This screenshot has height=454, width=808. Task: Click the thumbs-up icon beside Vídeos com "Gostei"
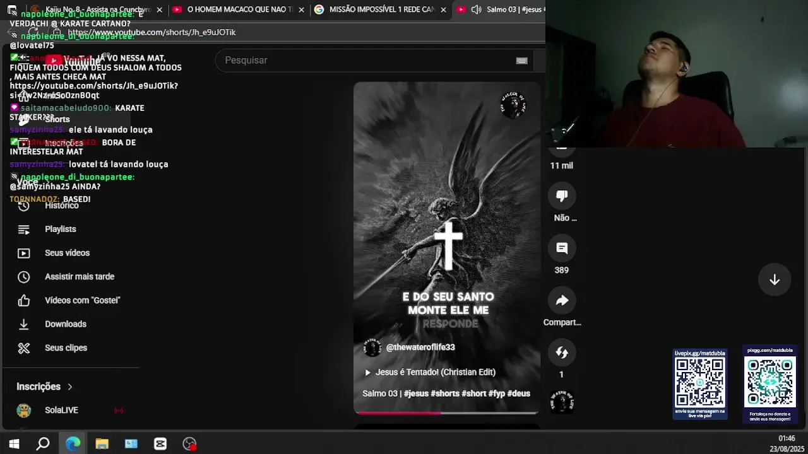(x=23, y=301)
